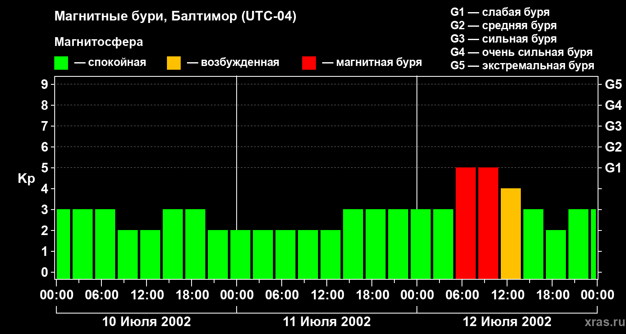Click the red 'магнитная буря' legend swatch
The height and width of the screenshot is (334, 626).
coord(309,63)
